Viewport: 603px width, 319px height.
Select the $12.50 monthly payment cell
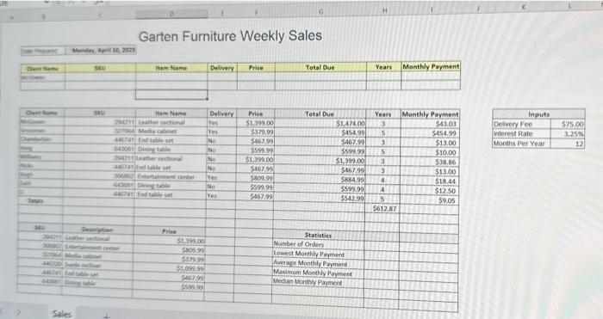tap(430, 191)
